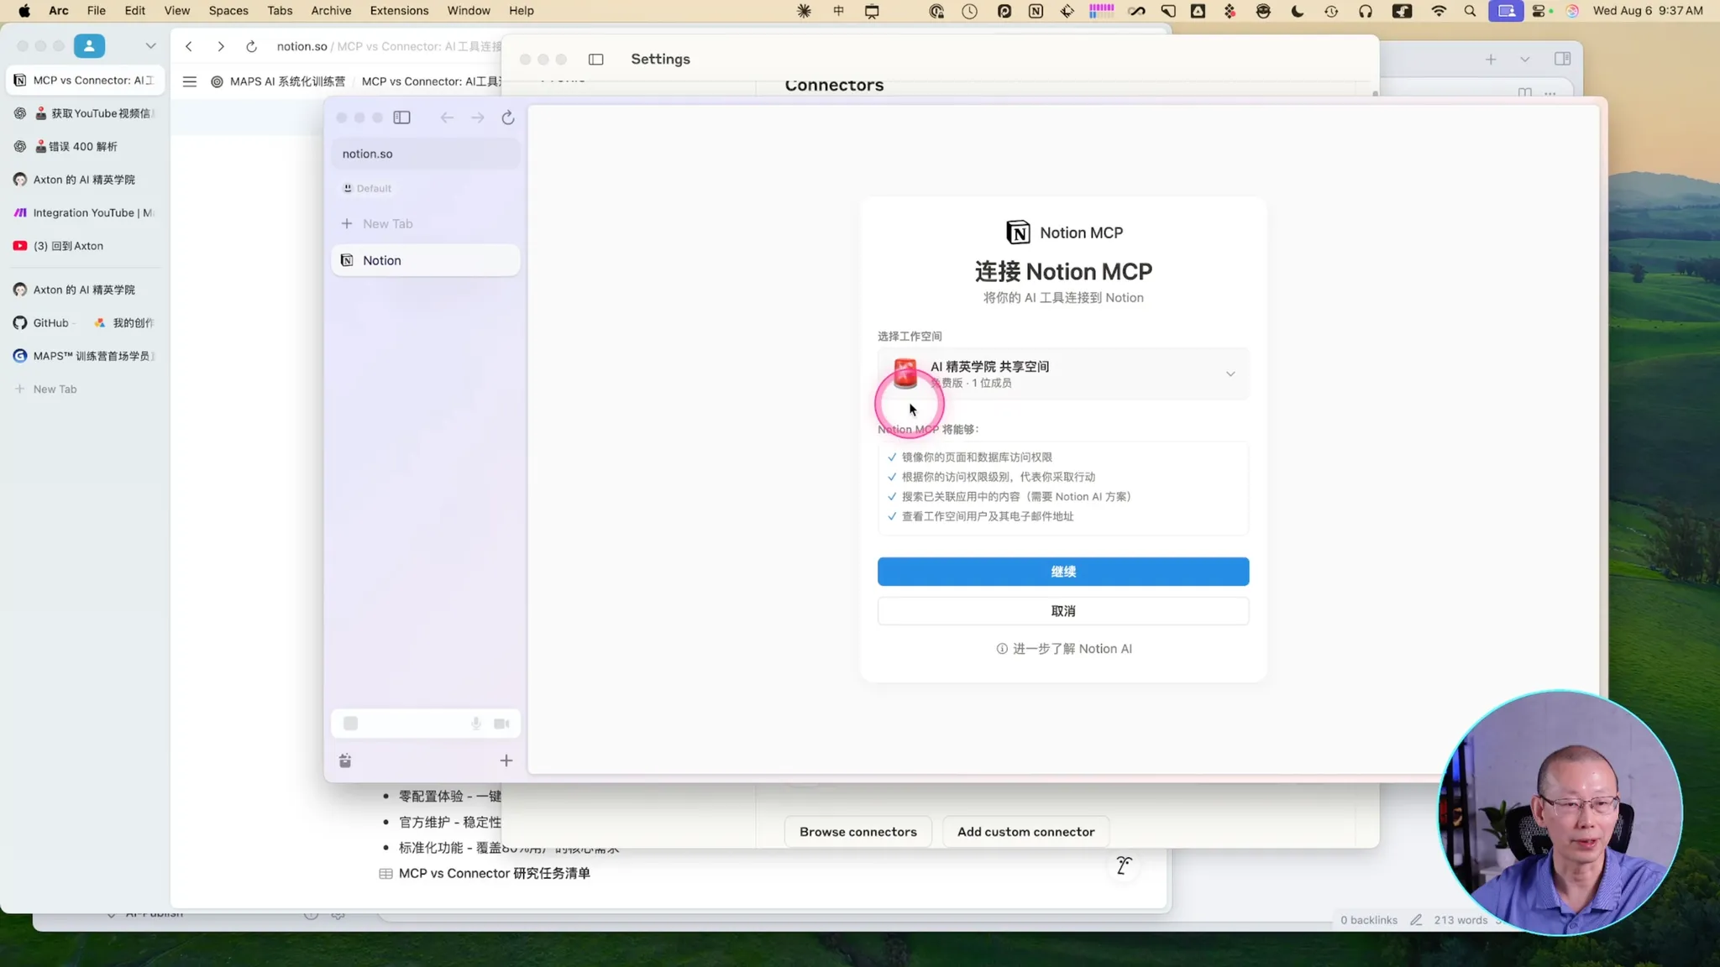Toggle the microphone icon in media bar
Image resolution: width=1720 pixels, height=967 pixels.
point(476,724)
